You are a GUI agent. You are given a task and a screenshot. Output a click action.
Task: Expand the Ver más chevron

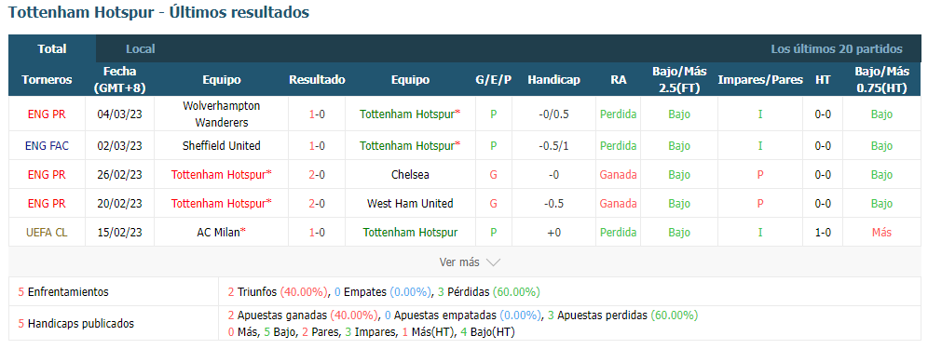493,262
